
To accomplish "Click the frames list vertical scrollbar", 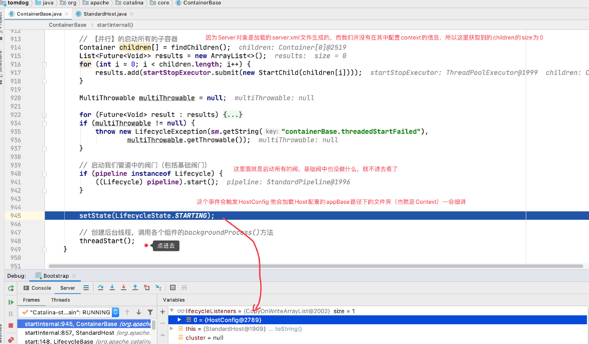I will coord(154,325).
